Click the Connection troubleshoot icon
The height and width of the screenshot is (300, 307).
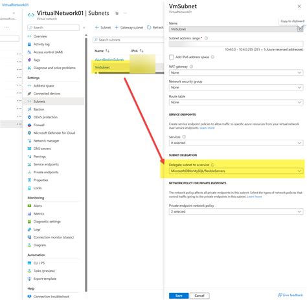click(30, 297)
